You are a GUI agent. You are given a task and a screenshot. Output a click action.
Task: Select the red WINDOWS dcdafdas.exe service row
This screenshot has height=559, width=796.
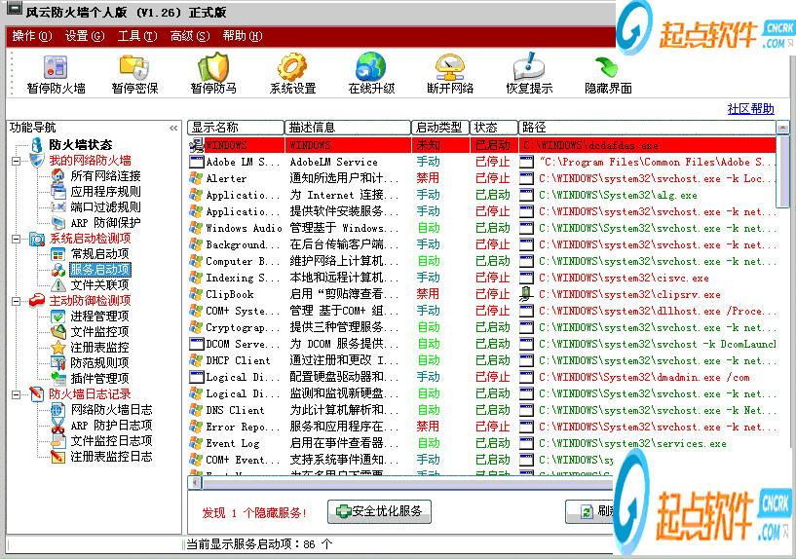[481, 145]
